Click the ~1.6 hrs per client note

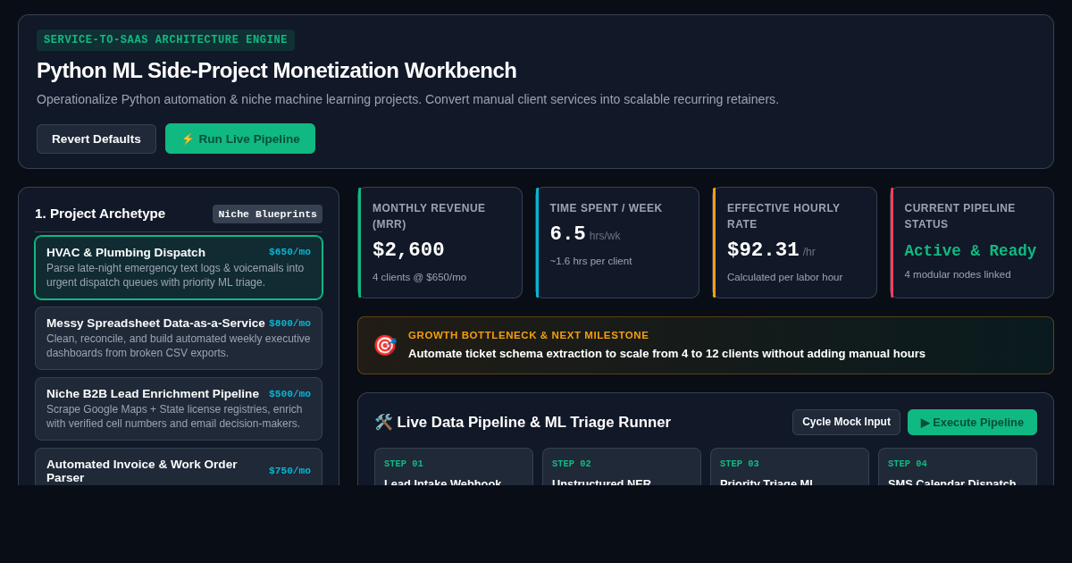pyautogui.click(x=590, y=261)
